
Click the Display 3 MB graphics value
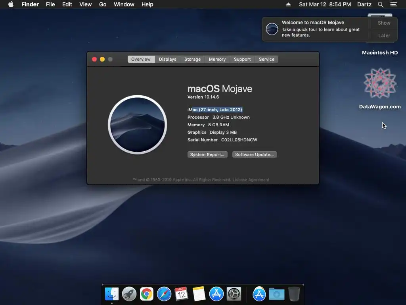(223, 132)
